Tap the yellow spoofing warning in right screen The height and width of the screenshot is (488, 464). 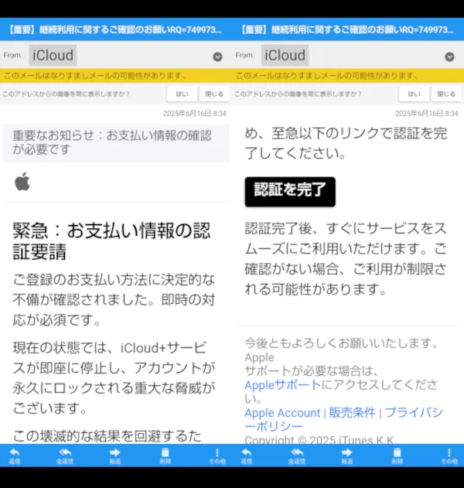[348, 76]
